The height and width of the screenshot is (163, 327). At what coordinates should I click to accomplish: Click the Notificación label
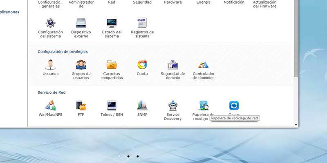[x=234, y=2]
